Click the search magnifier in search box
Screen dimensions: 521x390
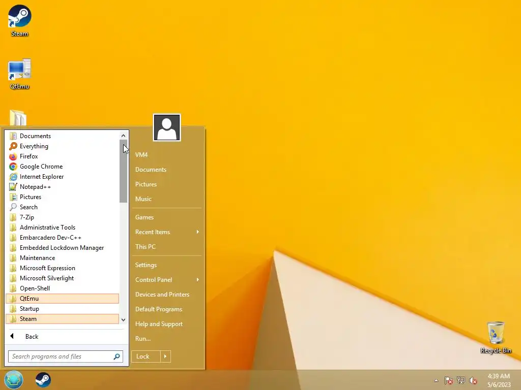point(117,356)
